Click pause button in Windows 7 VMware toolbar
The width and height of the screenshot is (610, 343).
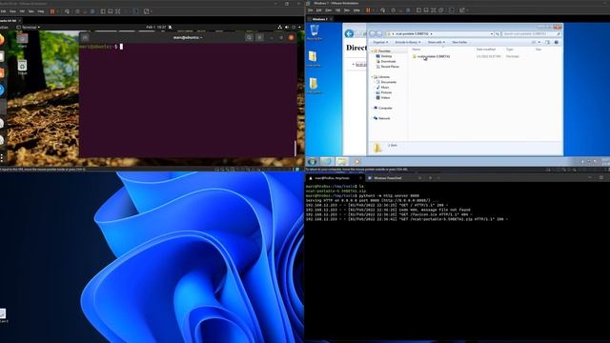(x=368, y=10)
